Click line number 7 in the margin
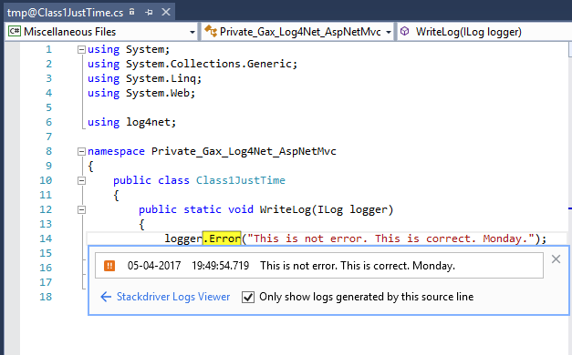 (x=49, y=137)
